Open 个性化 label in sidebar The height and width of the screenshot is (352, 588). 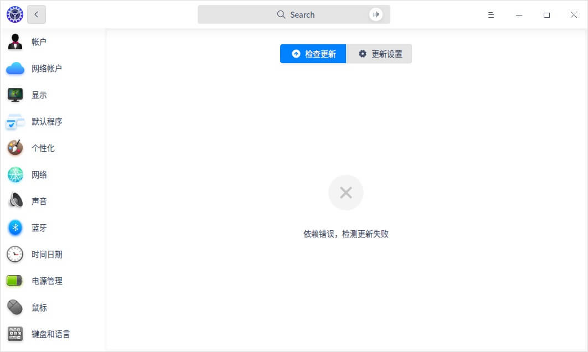[x=43, y=148]
